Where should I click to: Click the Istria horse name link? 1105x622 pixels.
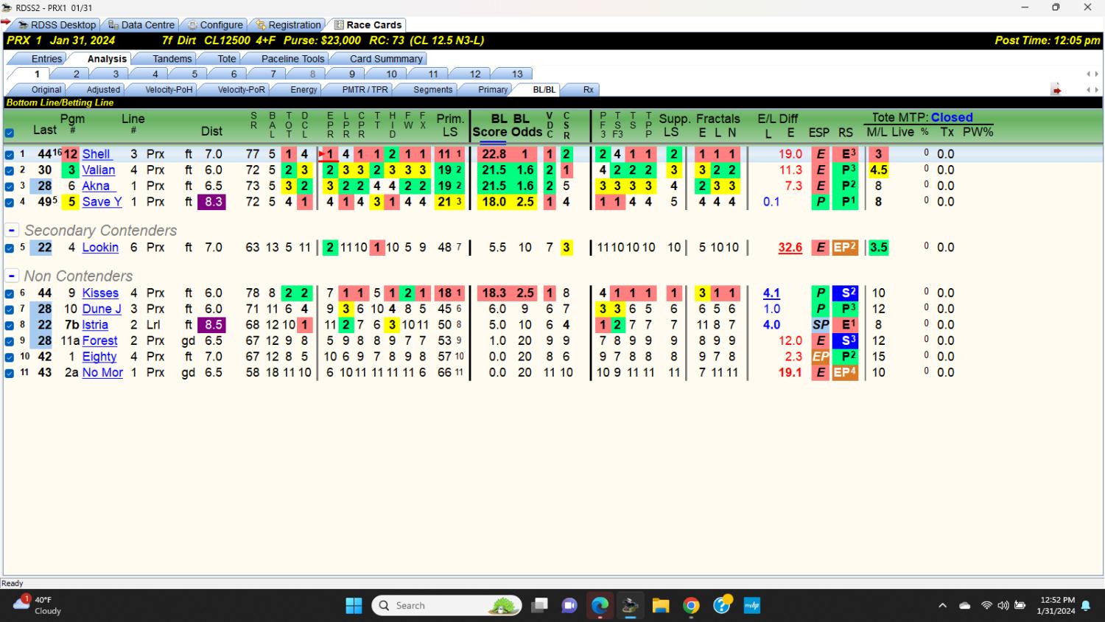coord(95,325)
